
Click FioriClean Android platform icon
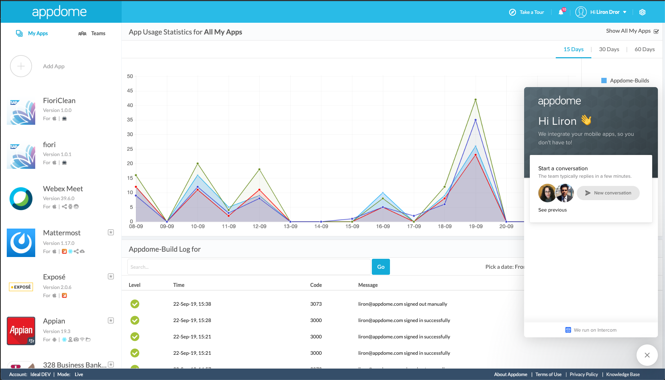click(64, 118)
